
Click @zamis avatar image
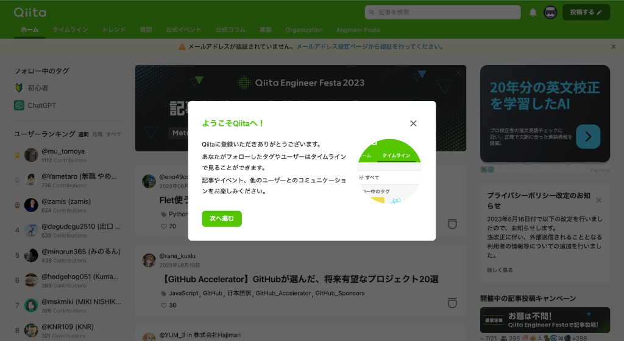click(31, 205)
